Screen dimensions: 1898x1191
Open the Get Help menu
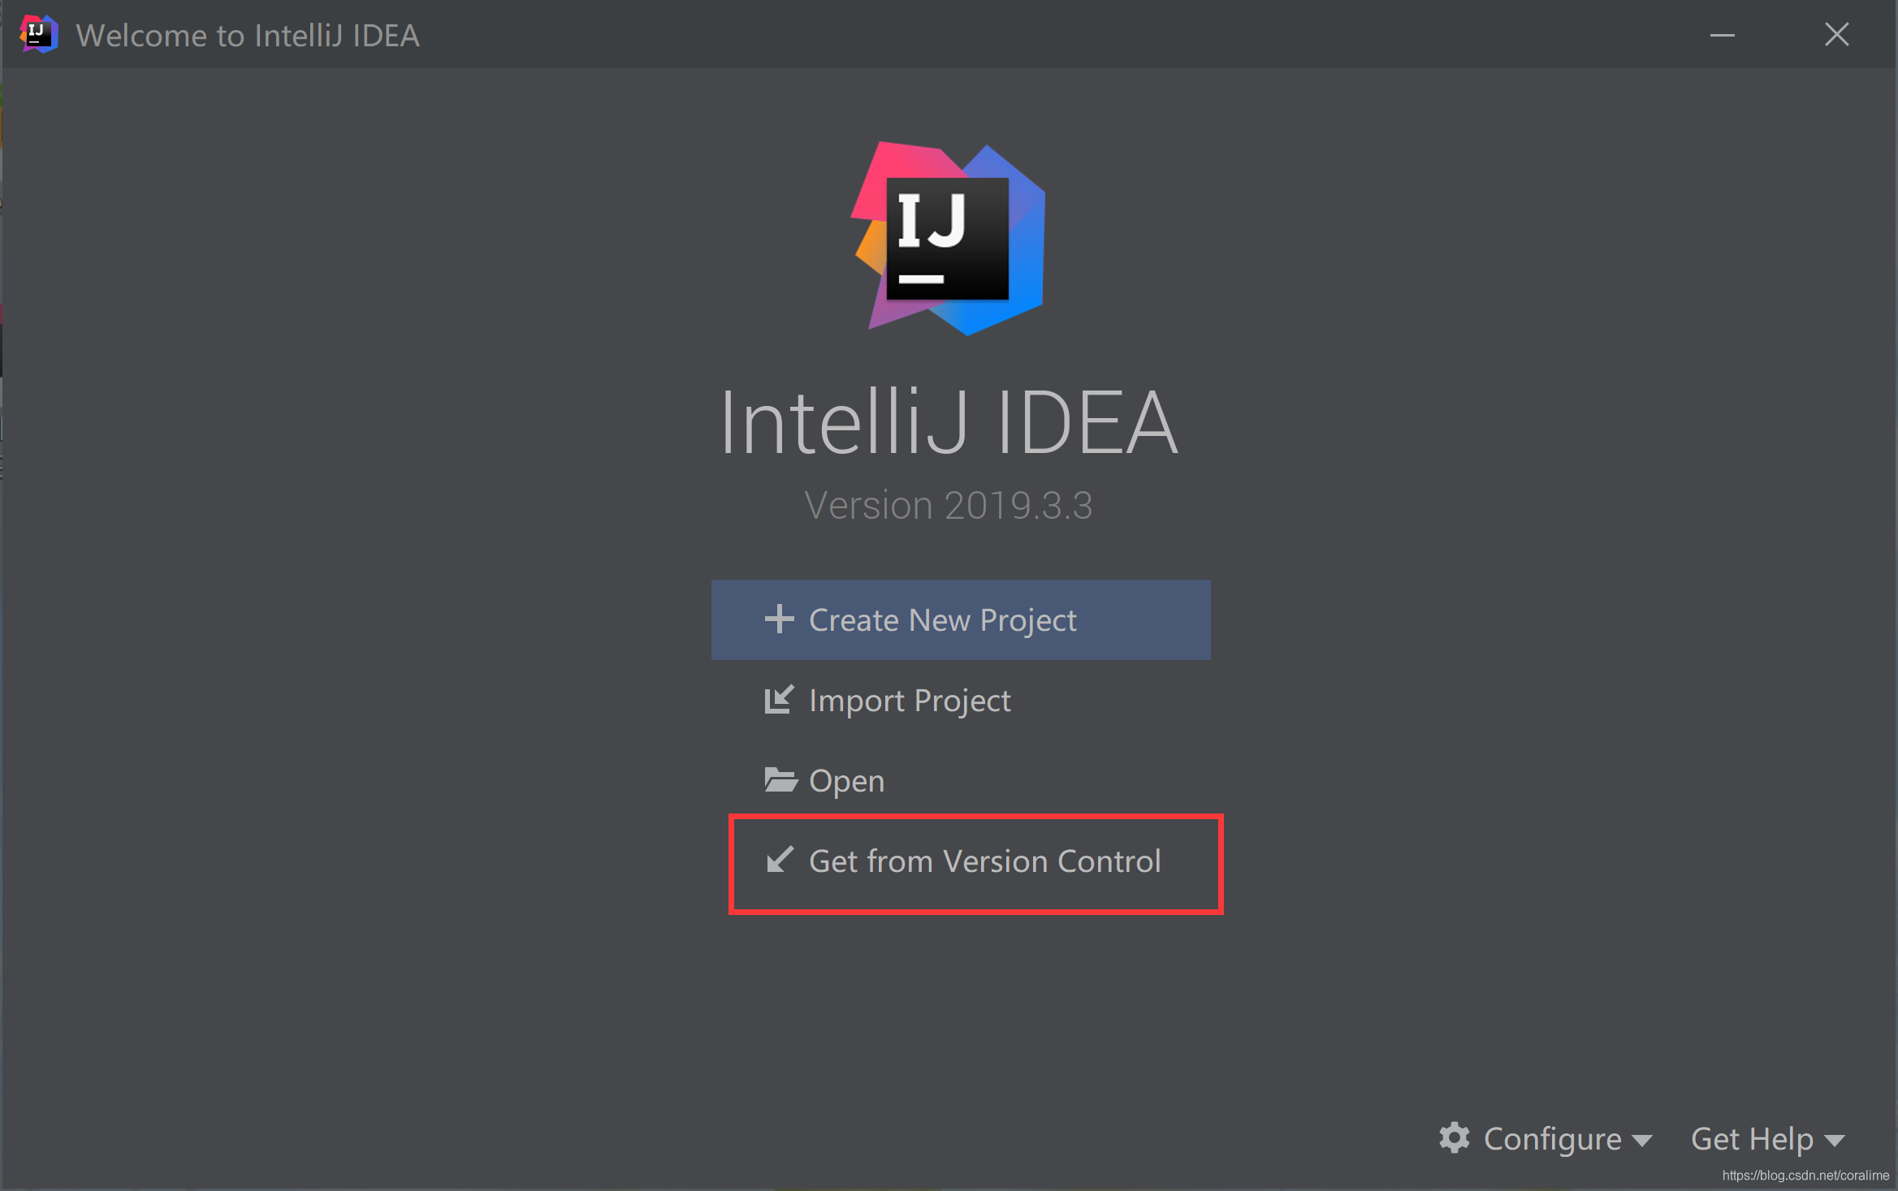1752,1138
